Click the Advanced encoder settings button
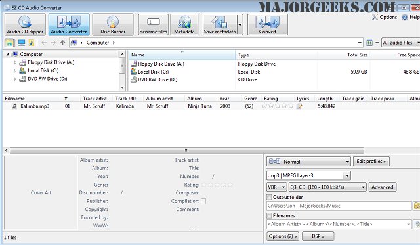Screen dimensions: 420x245 382,187
